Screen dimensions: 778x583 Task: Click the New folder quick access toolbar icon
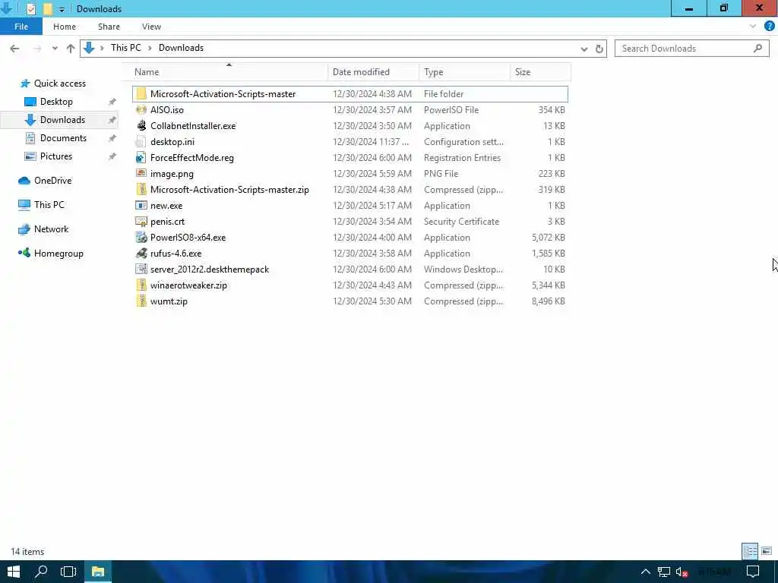48,8
